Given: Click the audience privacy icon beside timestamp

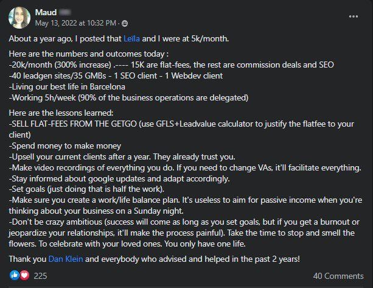Looking at the screenshot, I should [x=125, y=23].
